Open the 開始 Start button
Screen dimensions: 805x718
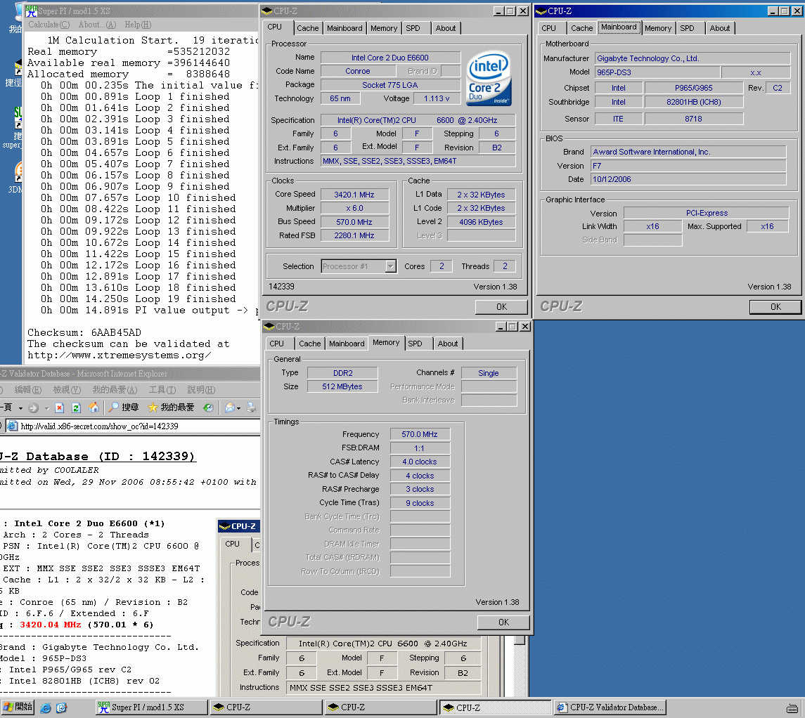(18, 707)
